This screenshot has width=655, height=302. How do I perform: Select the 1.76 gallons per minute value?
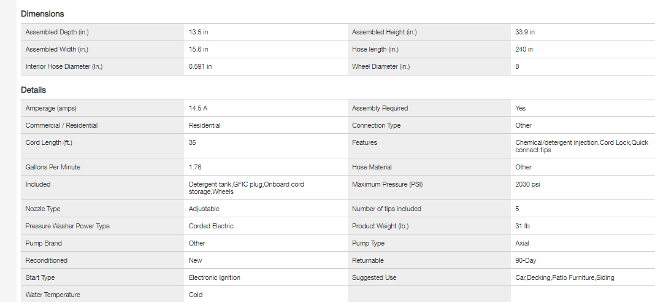195,167
